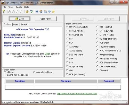Click the Save As... button
The height and width of the screenshot is (105, 129).
click(x=83, y=19)
